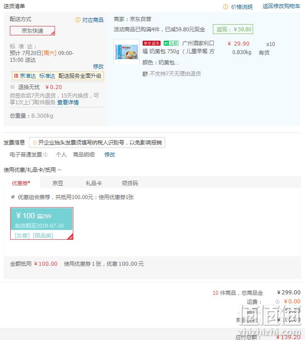
Task: Click the no 7-day return icon
Action: (x=145, y=74)
